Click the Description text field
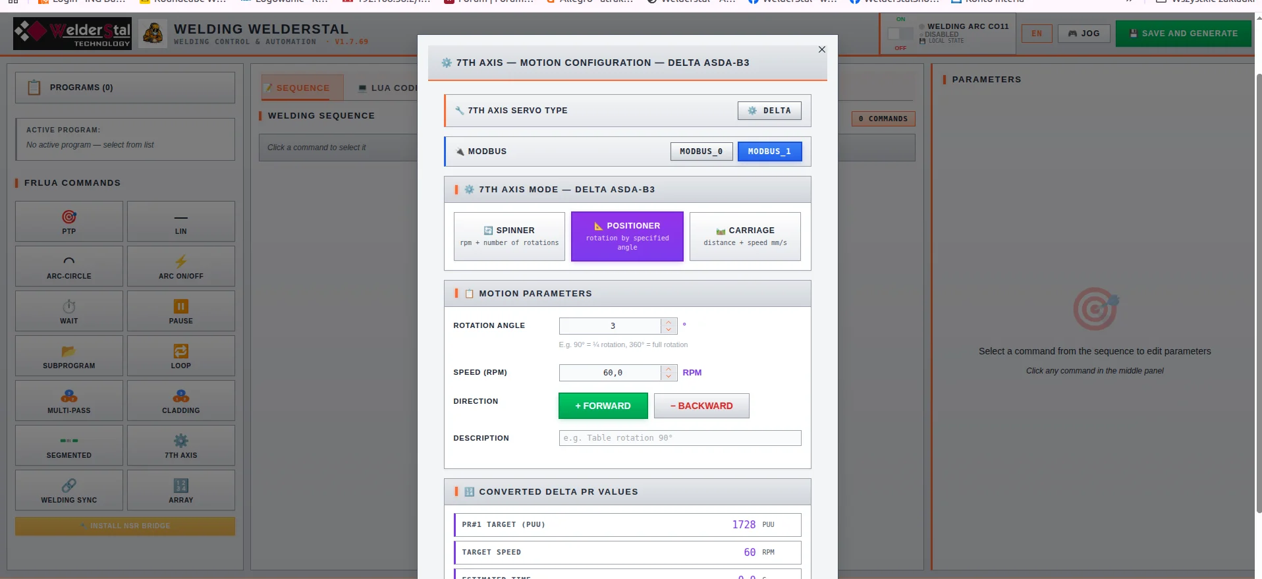Image resolution: width=1262 pixels, height=579 pixels. [680, 438]
